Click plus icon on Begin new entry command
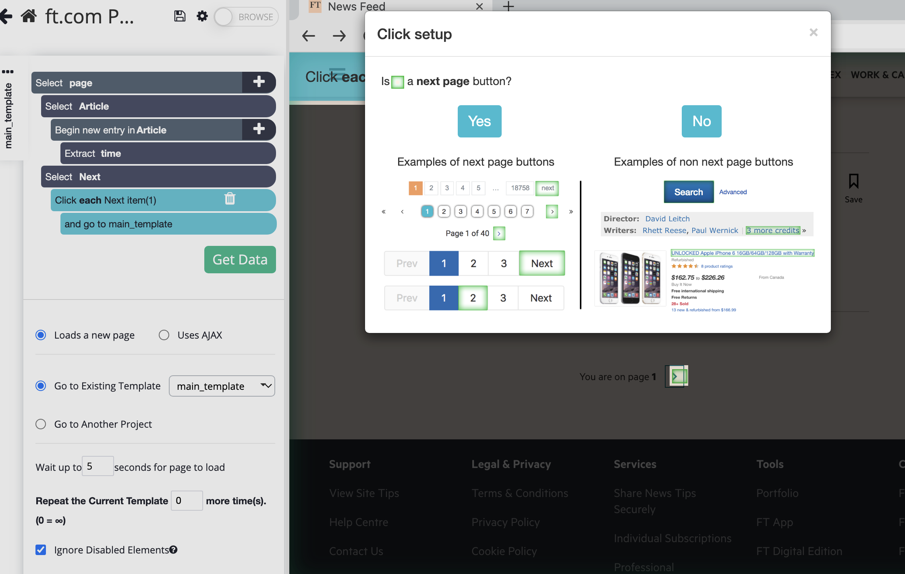This screenshot has height=574, width=905. 259,129
